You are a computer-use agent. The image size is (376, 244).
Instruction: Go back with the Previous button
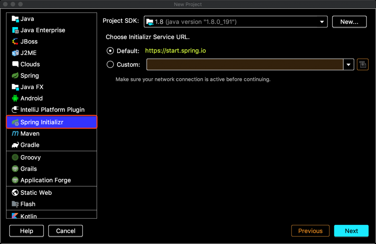point(310,231)
